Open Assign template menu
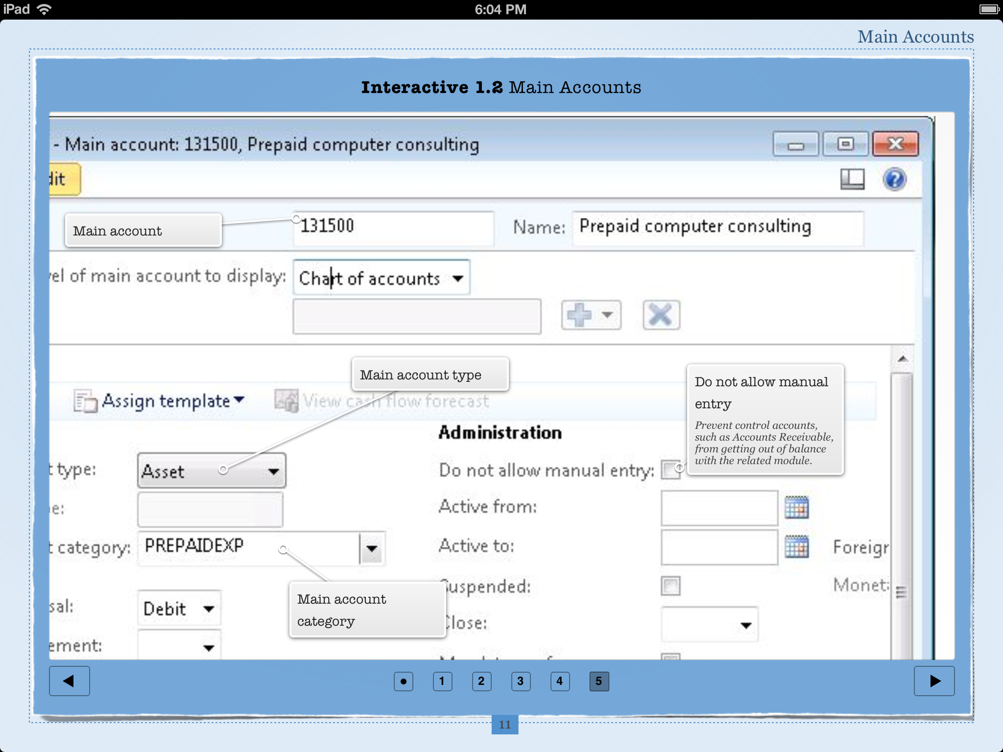 click(x=167, y=401)
